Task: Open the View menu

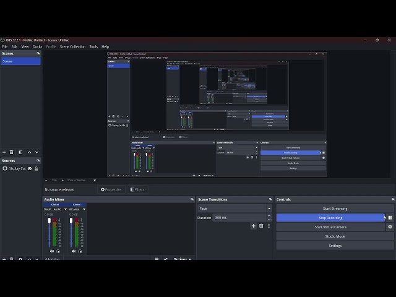Action: click(25, 47)
